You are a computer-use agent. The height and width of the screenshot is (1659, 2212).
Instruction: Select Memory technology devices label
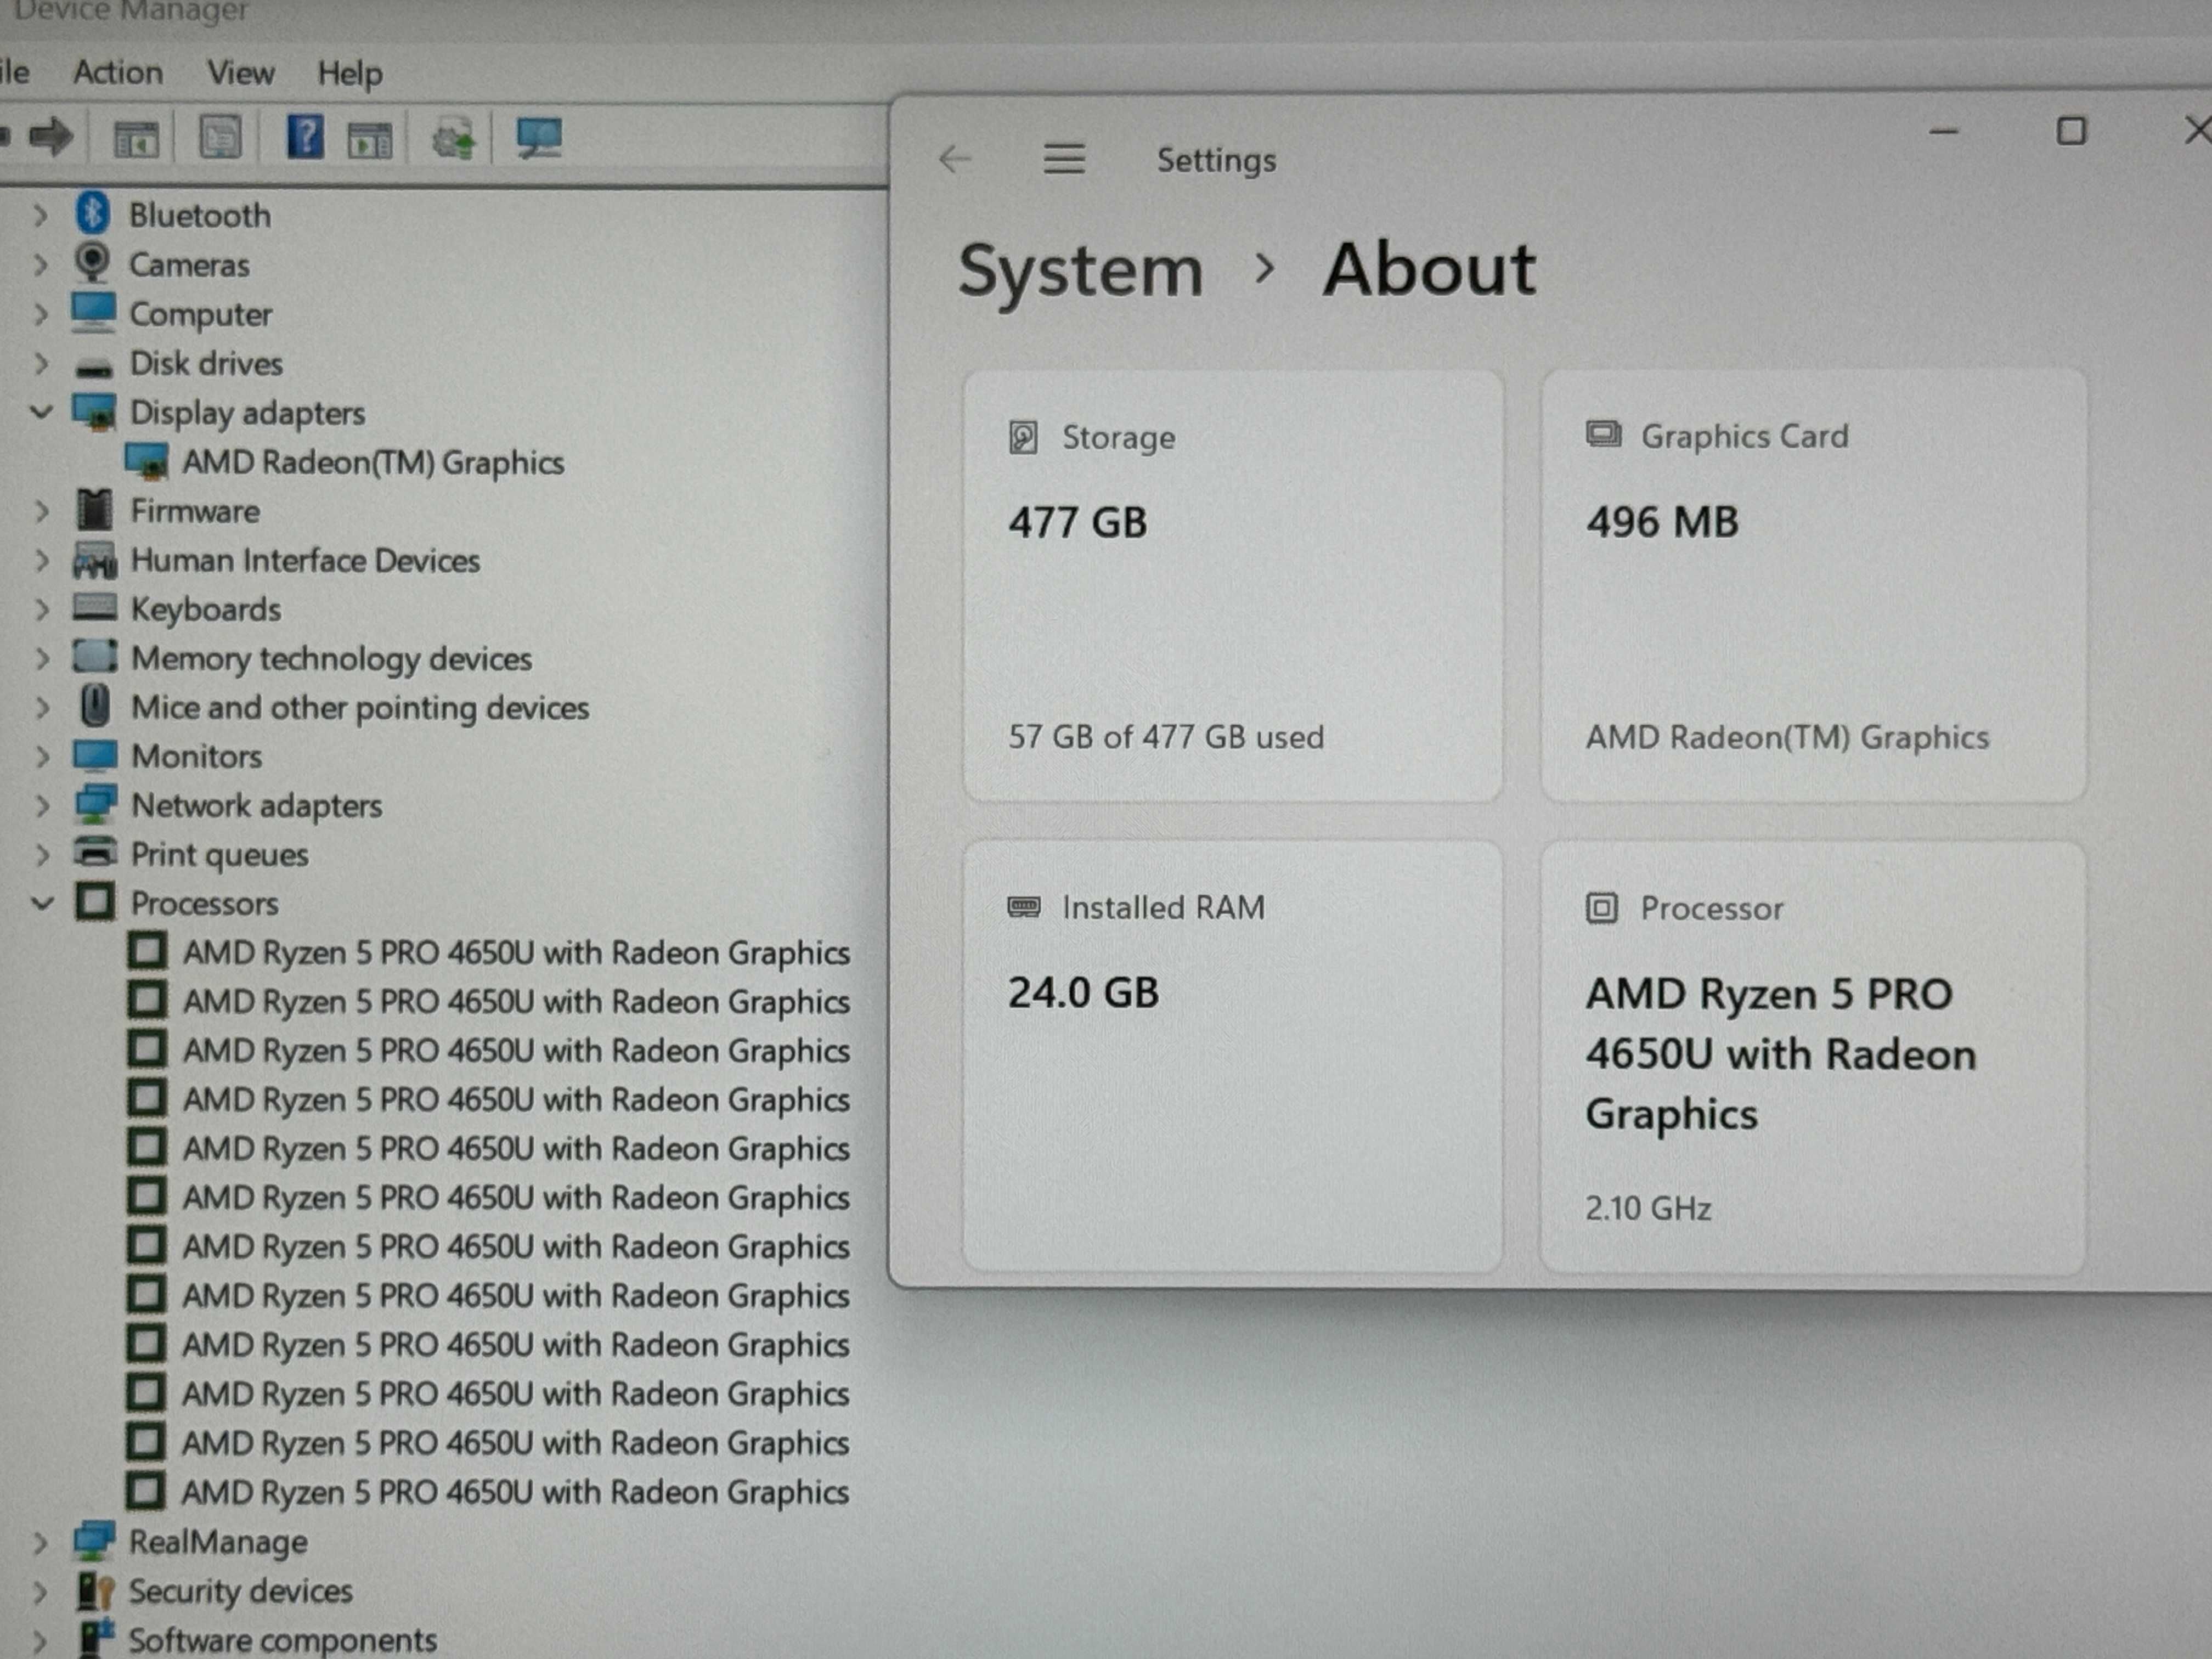point(331,658)
